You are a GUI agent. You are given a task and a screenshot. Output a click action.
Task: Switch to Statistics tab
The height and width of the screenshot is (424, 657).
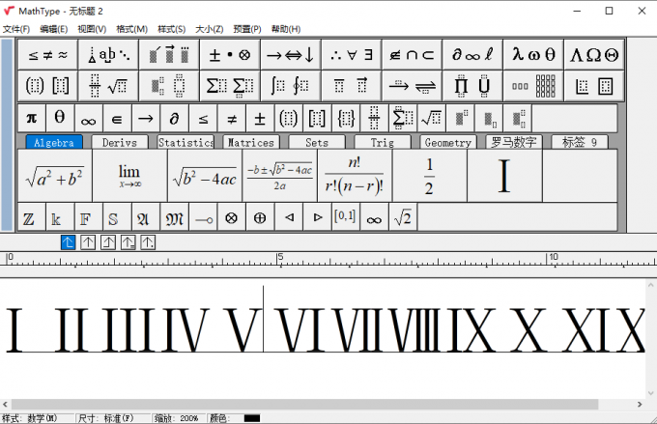point(186,142)
